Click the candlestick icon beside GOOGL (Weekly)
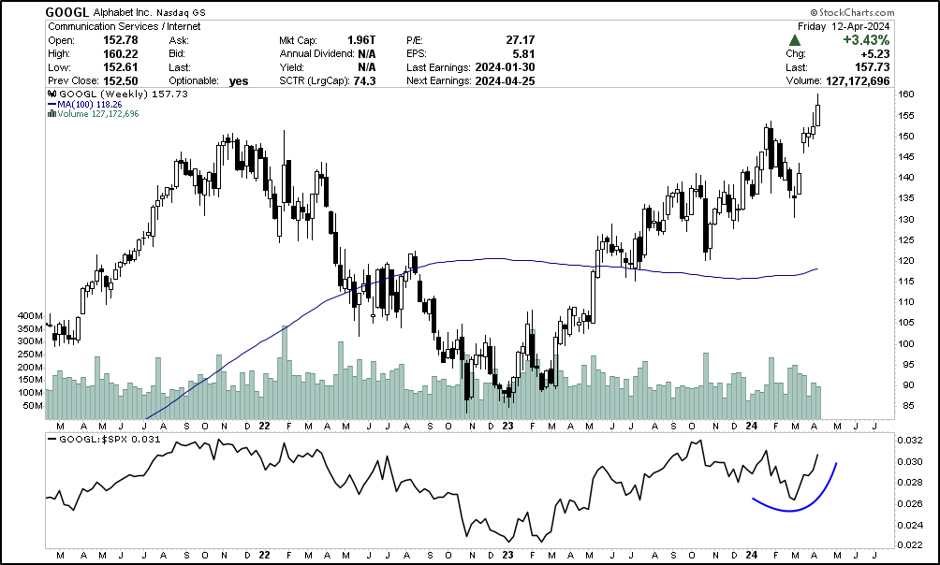Screen dimensions: 940x565 52,94
